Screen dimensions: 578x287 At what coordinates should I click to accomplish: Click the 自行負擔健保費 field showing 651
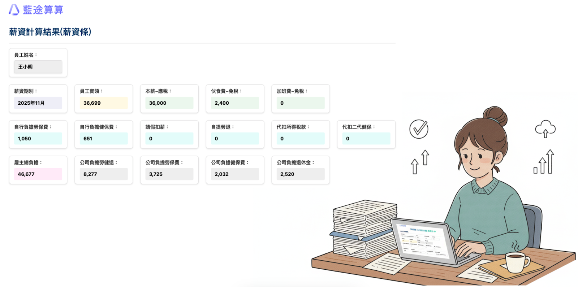tap(104, 139)
